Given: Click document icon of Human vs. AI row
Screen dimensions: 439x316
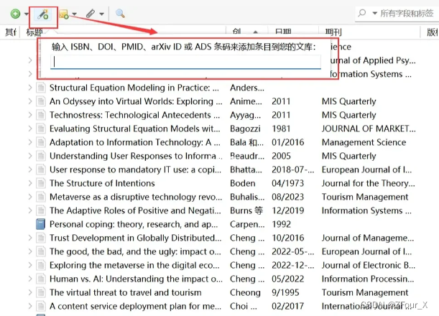Looking at the screenshot, I should pos(41,279).
